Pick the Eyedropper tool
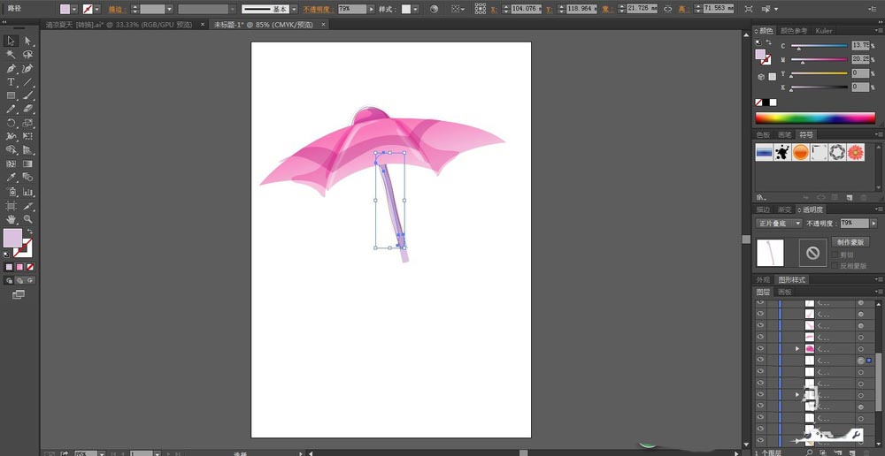 pyautogui.click(x=11, y=177)
